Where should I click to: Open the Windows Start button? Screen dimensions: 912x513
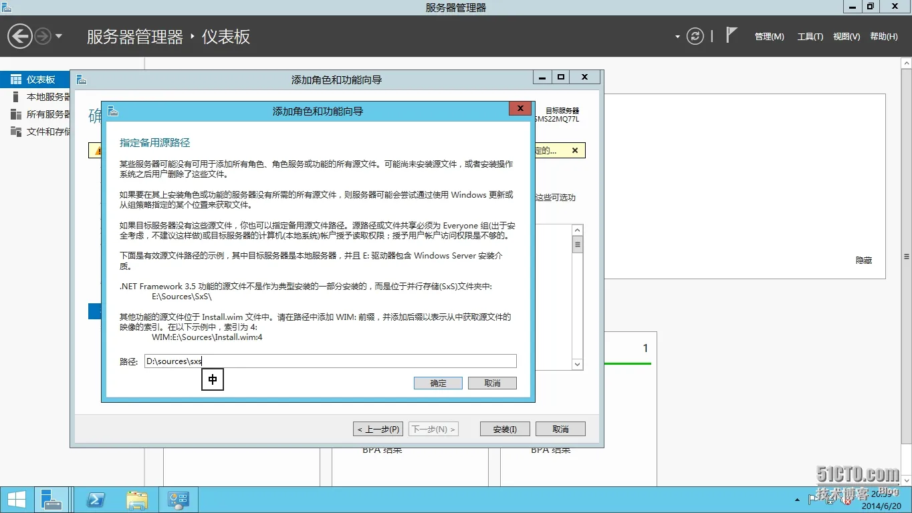[x=16, y=500]
